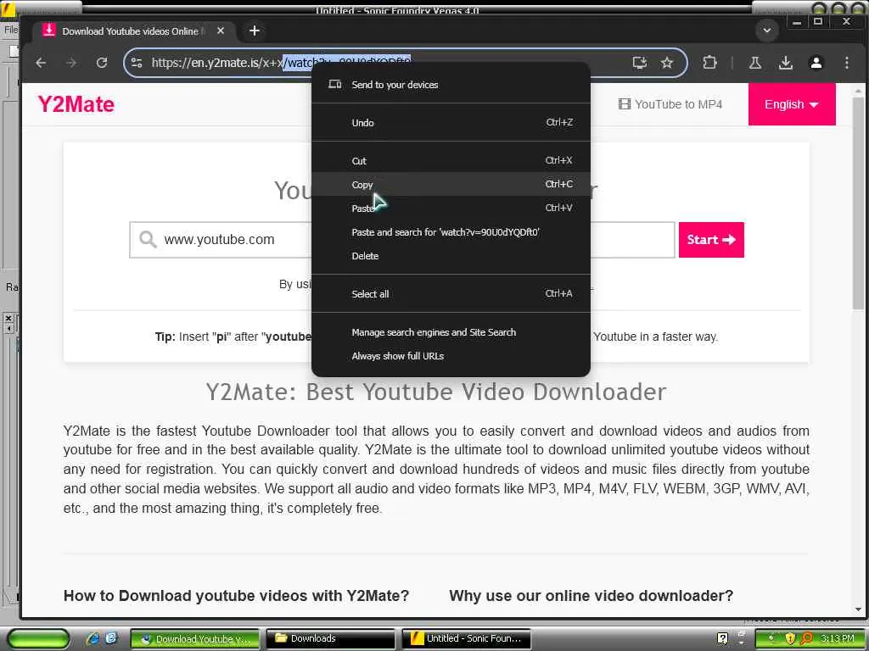869x651 pixels.
Task: Click the address bar URL text
Action: click(281, 63)
